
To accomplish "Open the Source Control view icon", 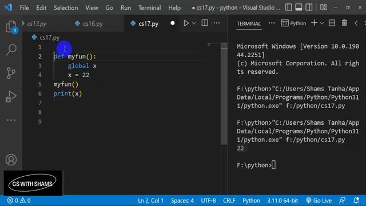I will [x=11, y=73].
